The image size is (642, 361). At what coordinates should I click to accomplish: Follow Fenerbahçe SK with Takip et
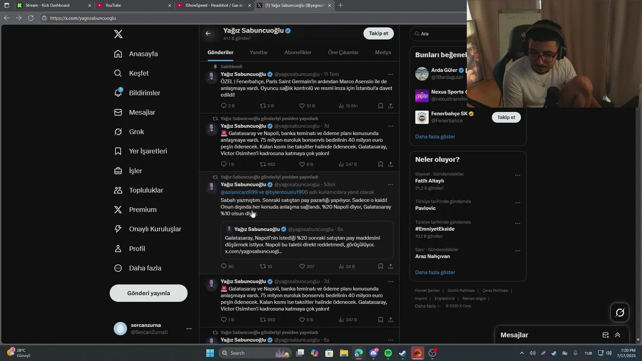pos(506,117)
